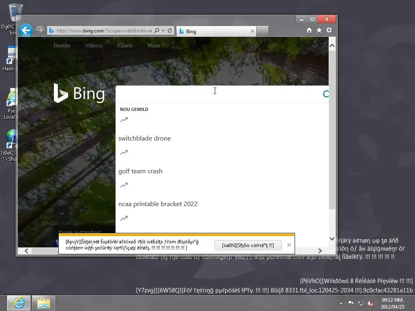Open the Beelde menu item on Bing

pos(62,45)
